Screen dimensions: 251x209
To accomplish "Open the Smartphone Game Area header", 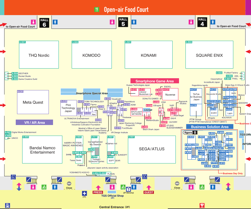I will tap(155, 81).
